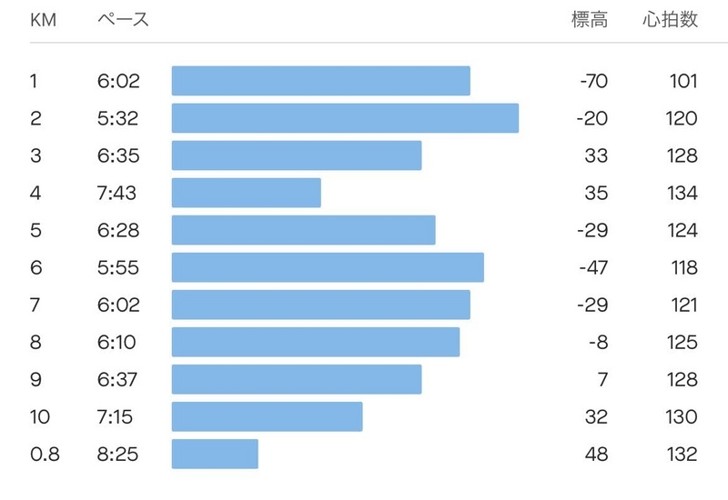728x500 pixels.
Task: Select the ペース column header
Action: pos(123,20)
